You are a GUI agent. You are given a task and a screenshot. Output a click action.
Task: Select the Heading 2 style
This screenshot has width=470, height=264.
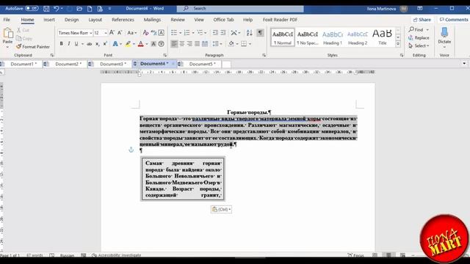coord(358,37)
